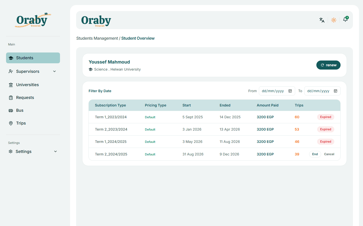
Task: Click the Expired badge for Term 1_2023/2024
Action: [326, 117]
